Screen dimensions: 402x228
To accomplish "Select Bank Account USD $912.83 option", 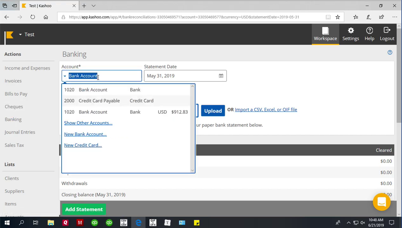I will click(126, 112).
